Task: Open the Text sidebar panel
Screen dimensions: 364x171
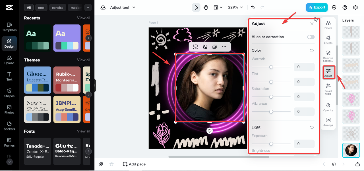Action: (9, 76)
